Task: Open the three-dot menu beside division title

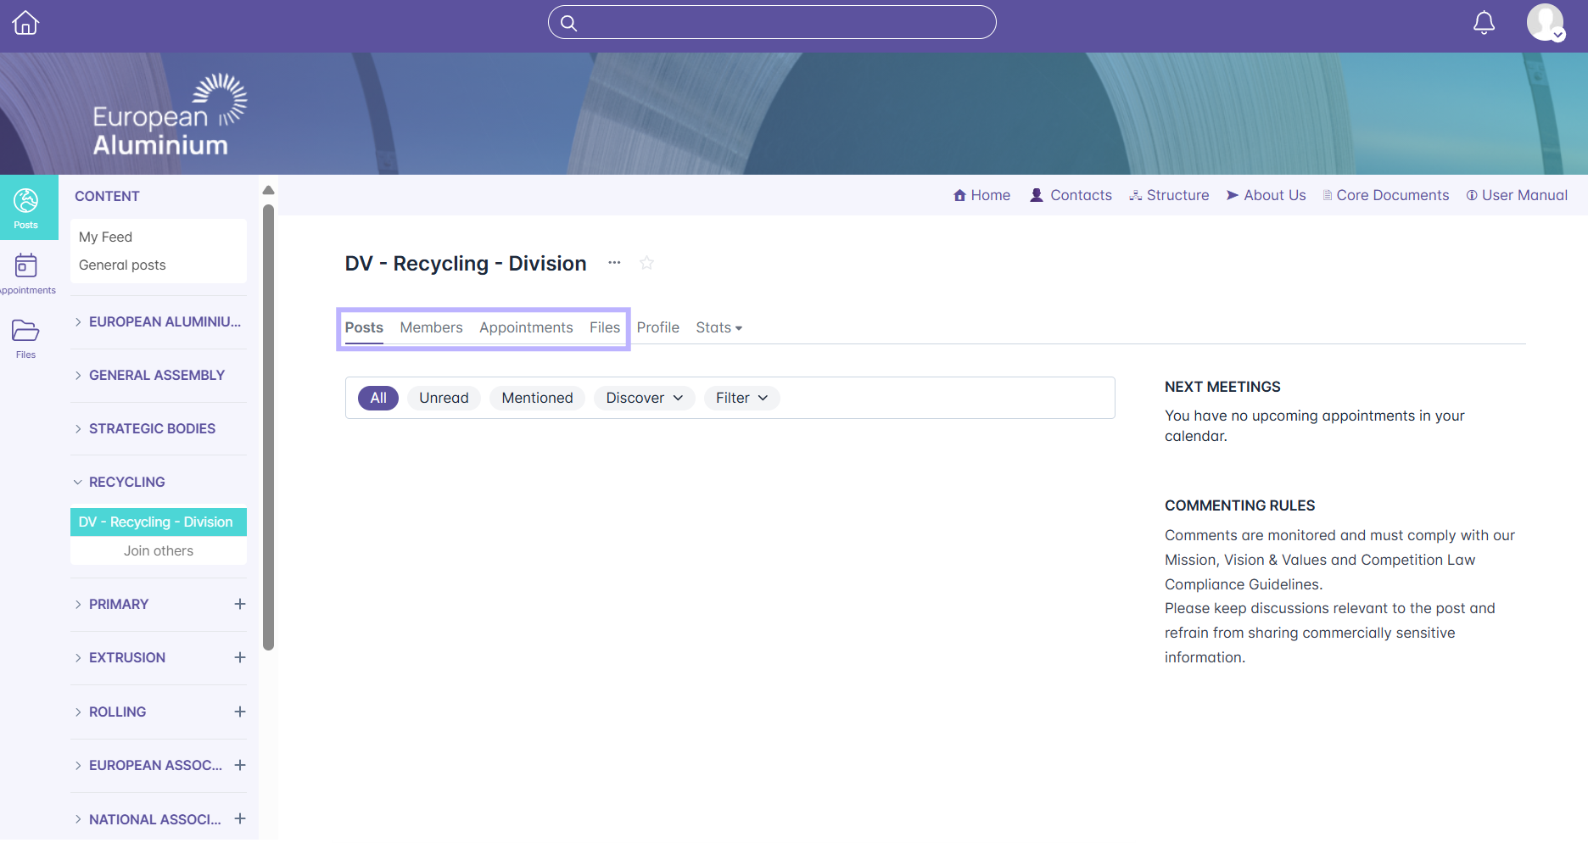Action: pyautogui.click(x=614, y=263)
